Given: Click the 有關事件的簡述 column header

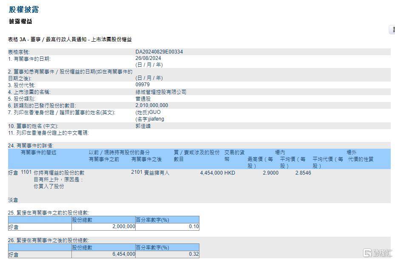Looking at the screenshot, I should tap(38, 153).
